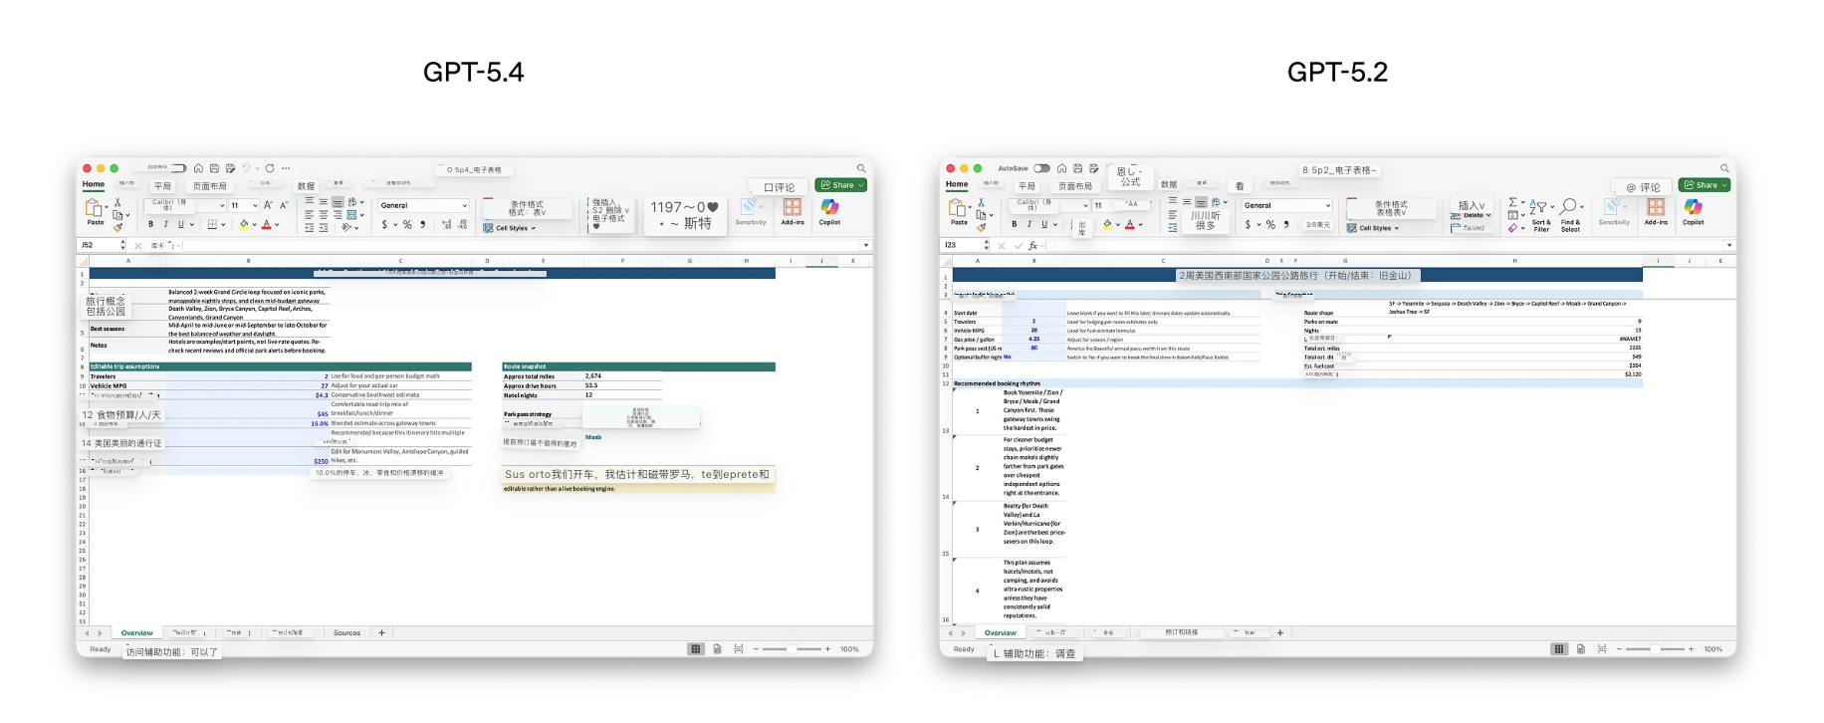The width and height of the screenshot is (1824, 723).
Task: Expand Cell Styles dropdown in right window
Action: 1375,228
